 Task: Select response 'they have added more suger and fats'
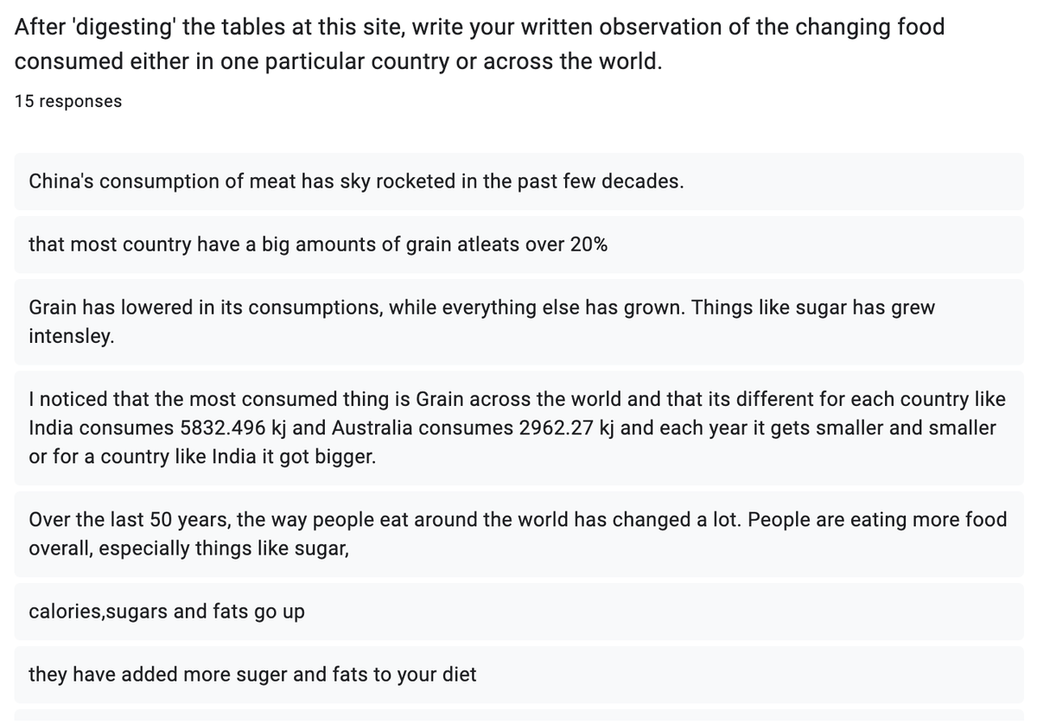518,675
